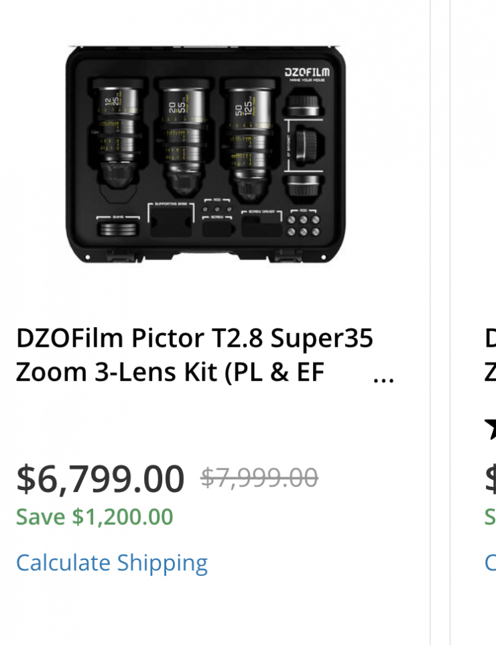496x645 pixels.
Task: Click the Calculate Shipping link
Action: point(112,563)
